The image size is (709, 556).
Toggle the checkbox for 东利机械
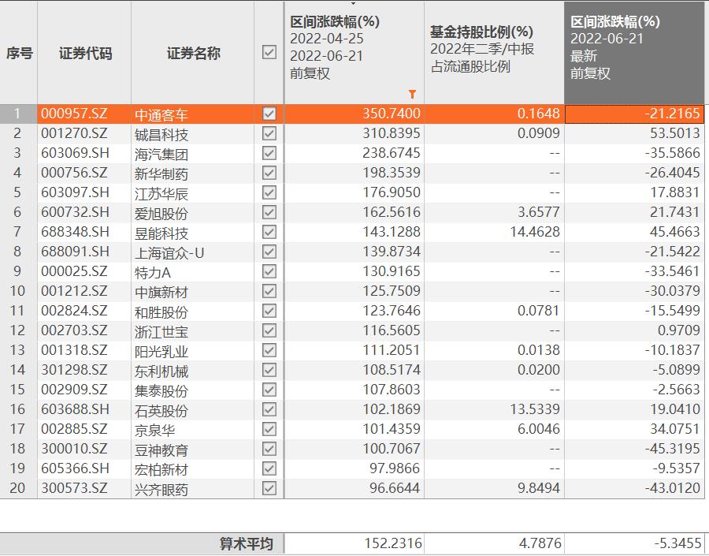pyautogui.click(x=269, y=370)
